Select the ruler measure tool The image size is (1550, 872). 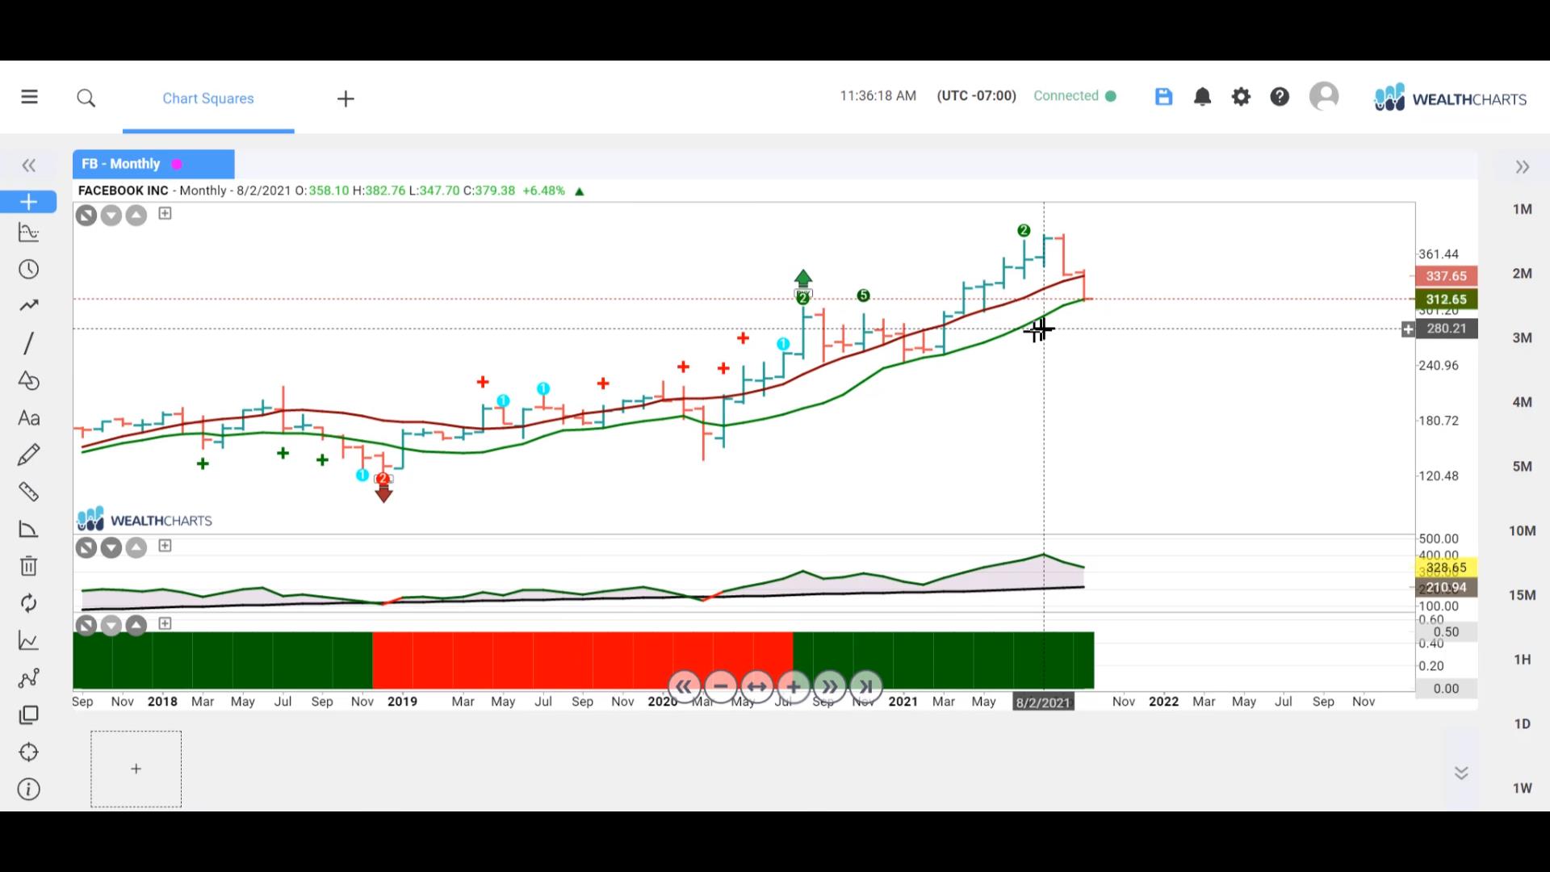[28, 492]
